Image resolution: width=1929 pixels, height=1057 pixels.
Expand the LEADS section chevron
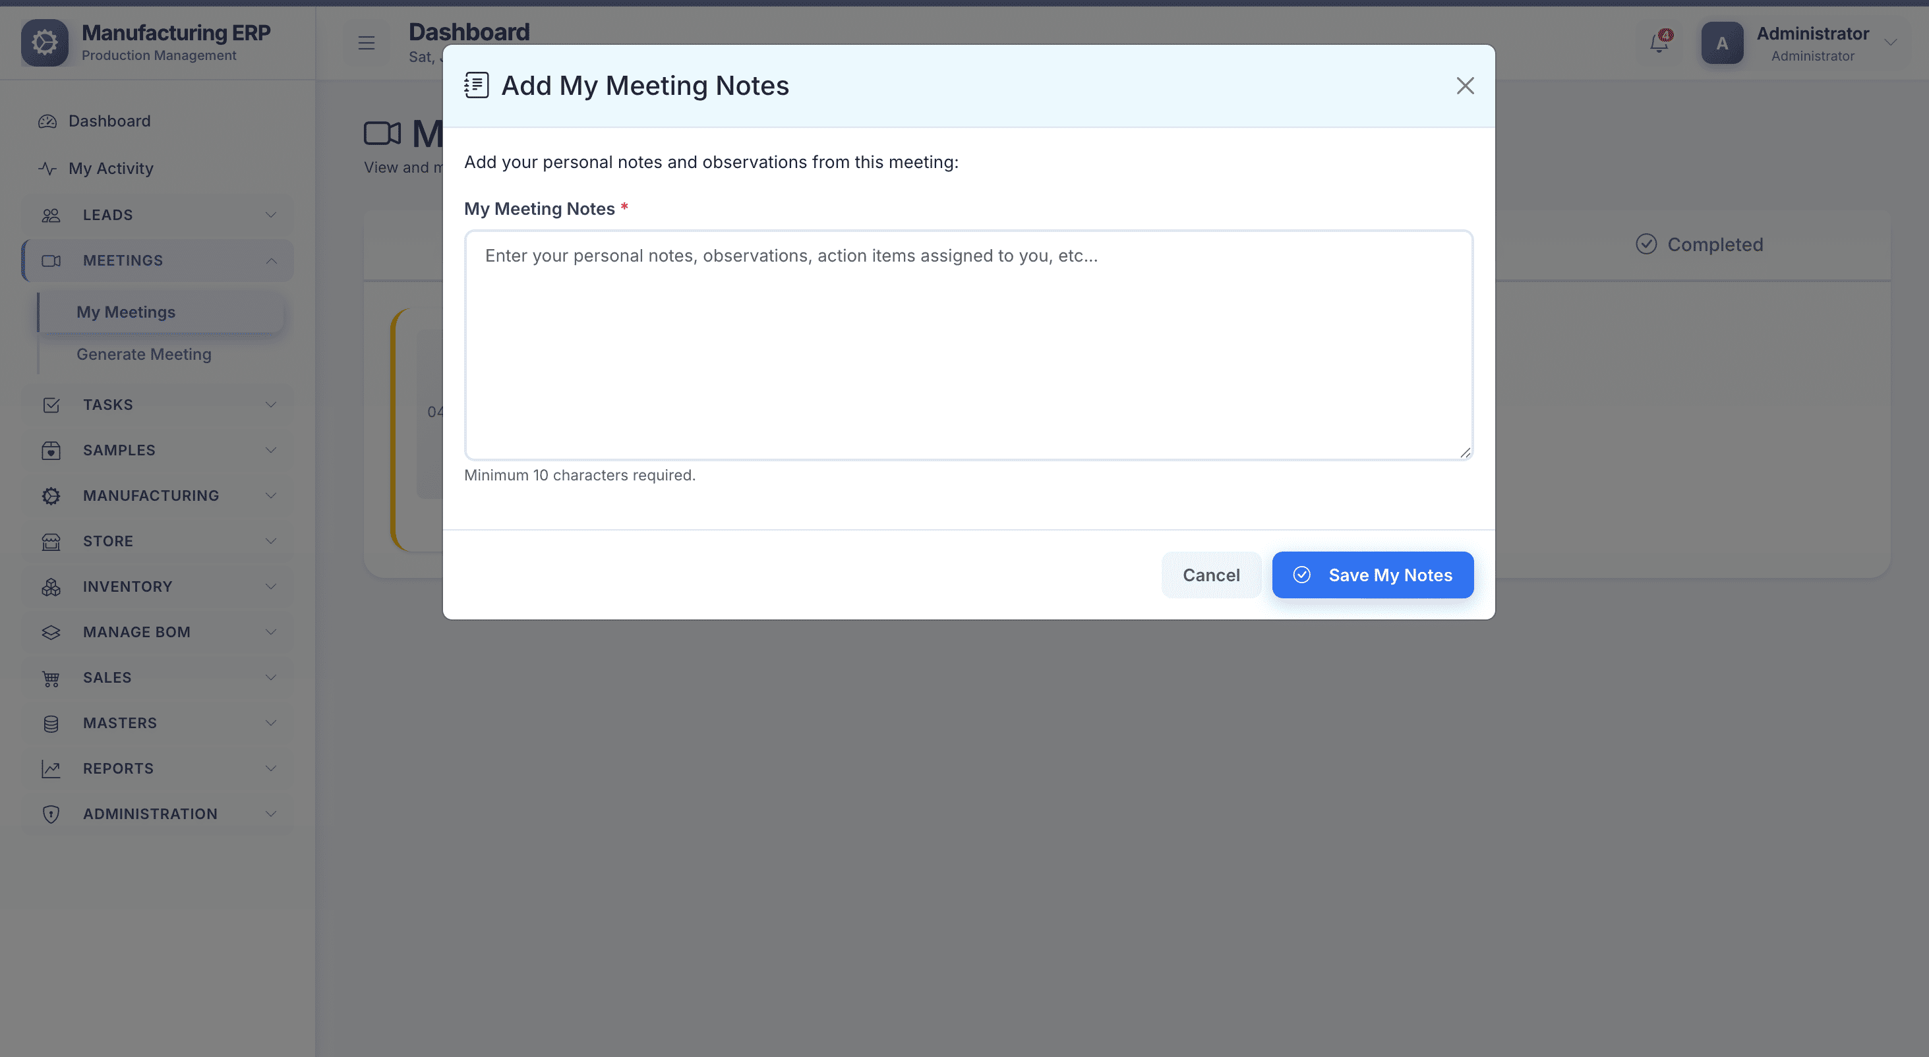pyautogui.click(x=271, y=215)
